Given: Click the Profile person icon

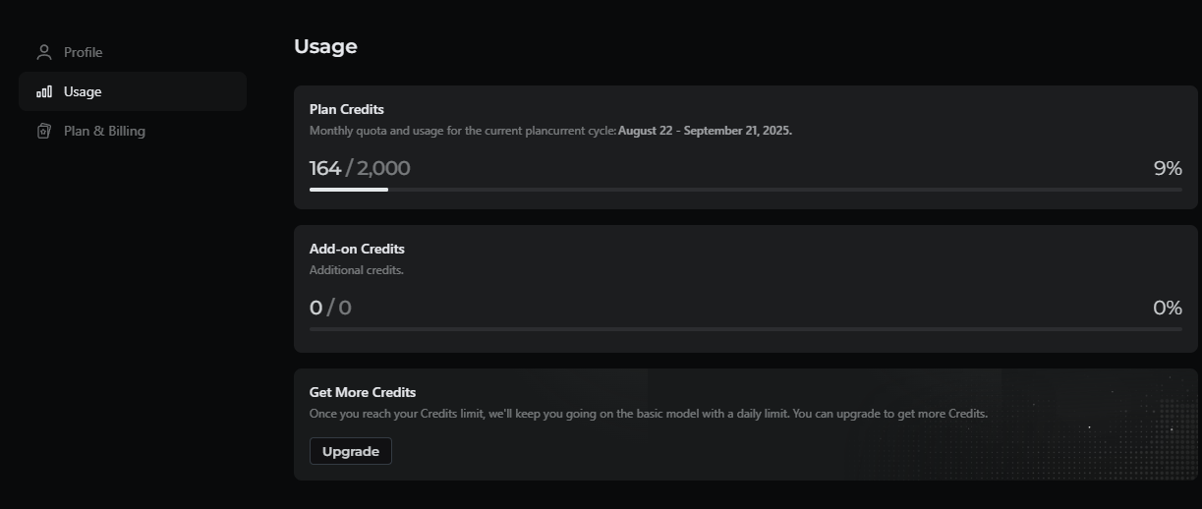Looking at the screenshot, I should 43,52.
